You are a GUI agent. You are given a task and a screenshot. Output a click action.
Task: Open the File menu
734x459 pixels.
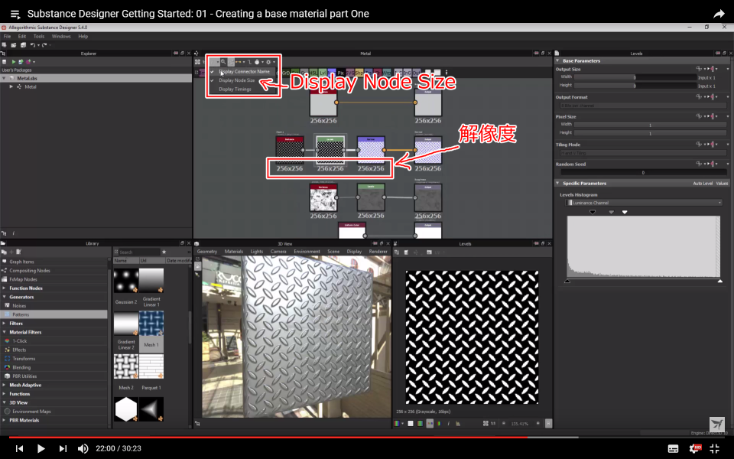coord(7,36)
